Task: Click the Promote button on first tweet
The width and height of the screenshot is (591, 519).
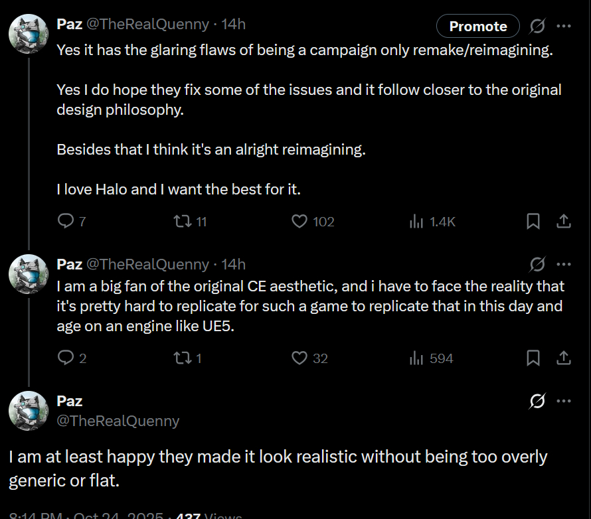Action: (477, 26)
